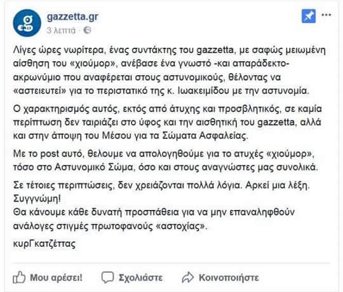Click the line 'Σε τέτοιες περιπτώσεις'
This screenshot has height=292, width=343.
click(x=161, y=185)
